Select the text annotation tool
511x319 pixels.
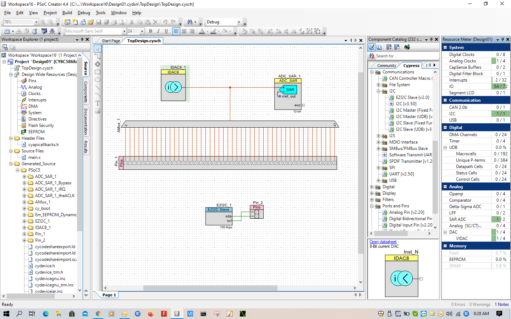(x=98, y=103)
